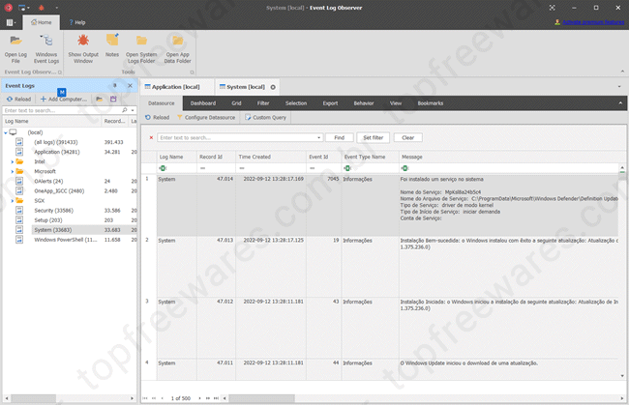The width and height of the screenshot is (629, 405).
Task: Close the System [local] tab
Action: point(273,87)
